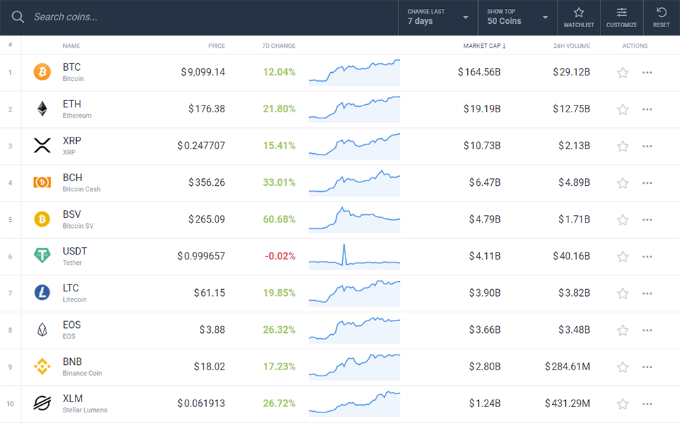This screenshot has width=680, height=424.
Task: Click the Bitcoin BTC logo icon
Action: coord(42,72)
